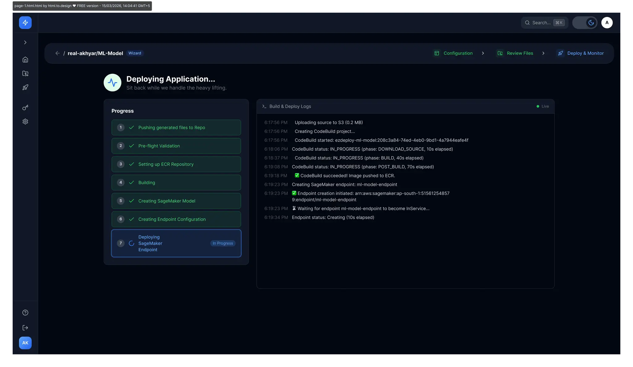
Task: Open the help question mark icon
Action: pos(25,313)
